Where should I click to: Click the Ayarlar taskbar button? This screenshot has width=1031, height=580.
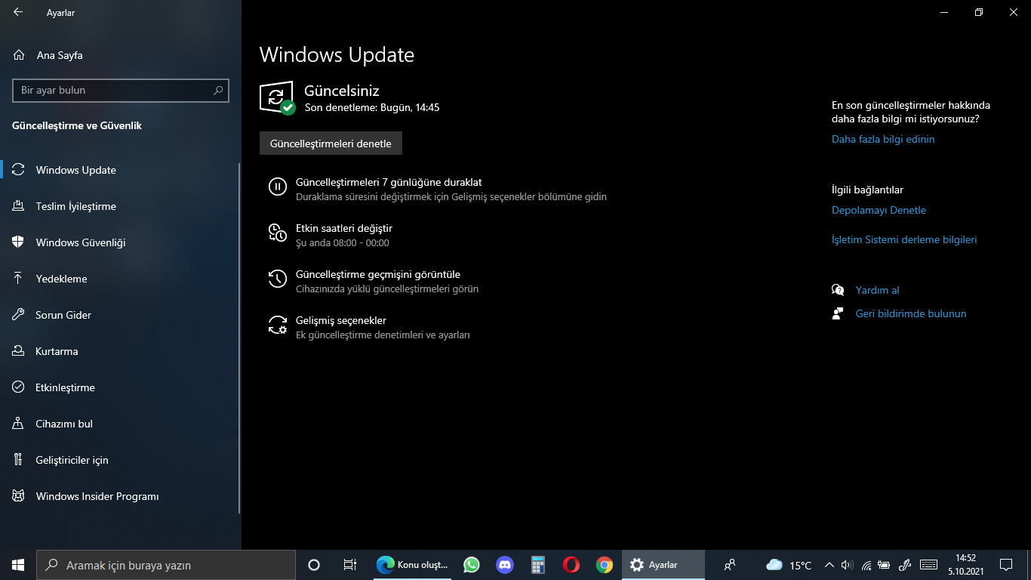(x=663, y=565)
